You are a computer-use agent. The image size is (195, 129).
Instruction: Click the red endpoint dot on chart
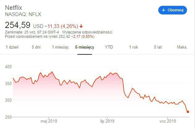coord(188,112)
